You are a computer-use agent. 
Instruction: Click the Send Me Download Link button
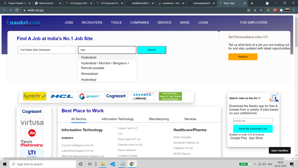coord(253,129)
